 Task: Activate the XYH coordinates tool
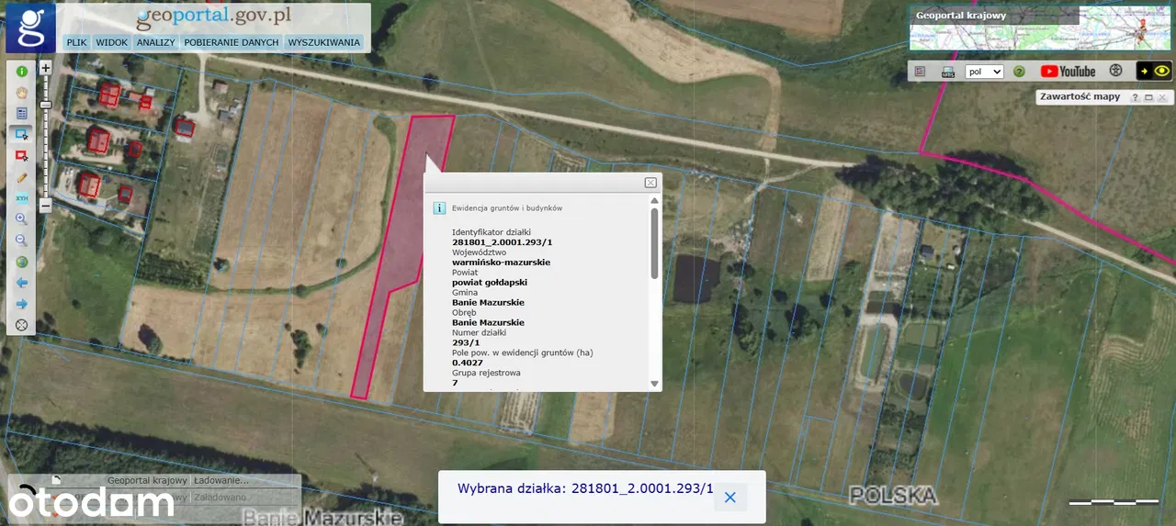21,198
